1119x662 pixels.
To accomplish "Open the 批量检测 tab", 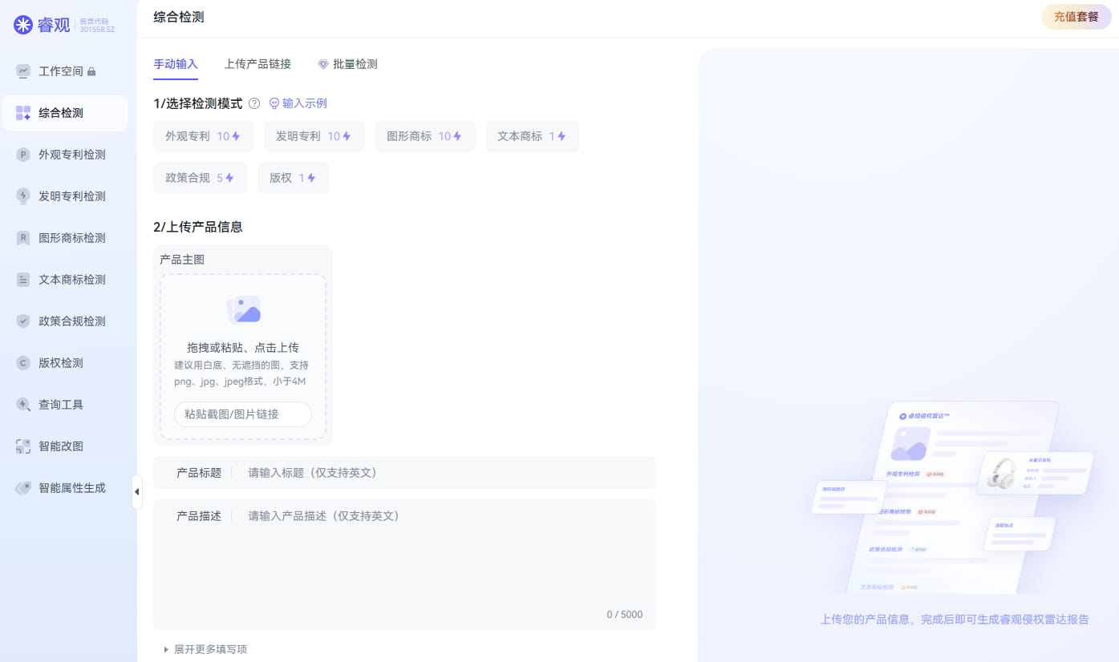I will coord(347,64).
